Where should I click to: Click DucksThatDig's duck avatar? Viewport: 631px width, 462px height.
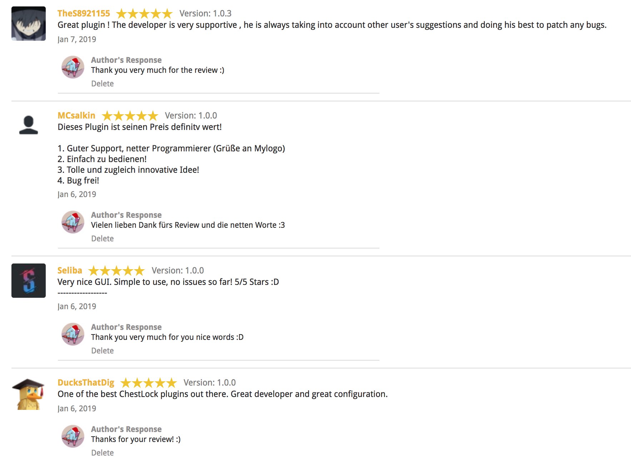pos(29,394)
